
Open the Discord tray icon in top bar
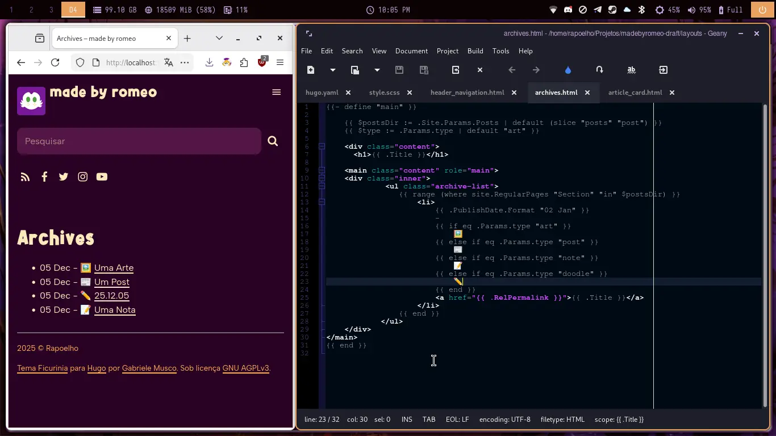click(568, 10)
